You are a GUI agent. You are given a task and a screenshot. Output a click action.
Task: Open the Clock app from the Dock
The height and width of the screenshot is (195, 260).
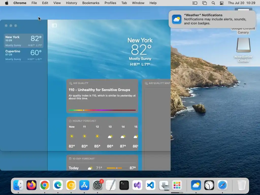coord(209,185)
